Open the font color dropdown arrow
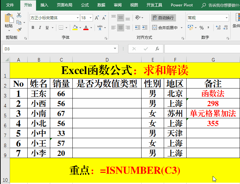The height and width of the screenshot is (184, 240). (91, 28)
